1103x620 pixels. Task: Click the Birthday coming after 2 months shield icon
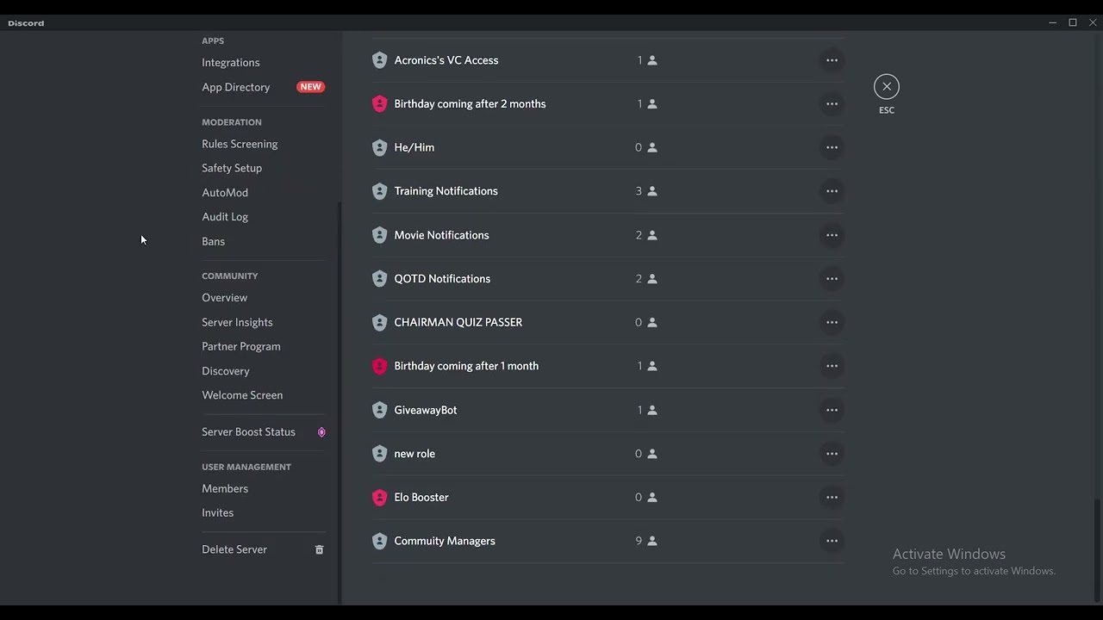tap(379, 104)
